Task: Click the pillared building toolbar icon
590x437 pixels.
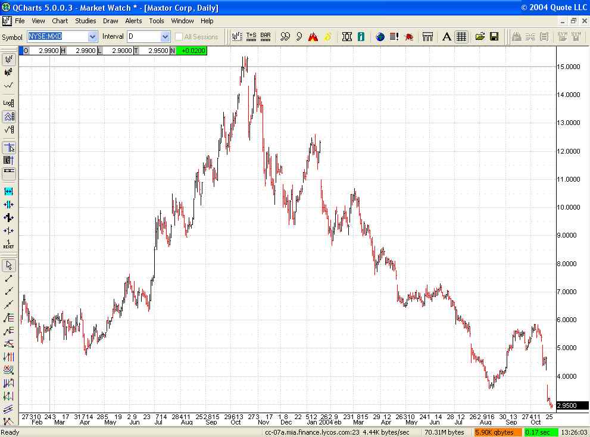Action: 428,36
